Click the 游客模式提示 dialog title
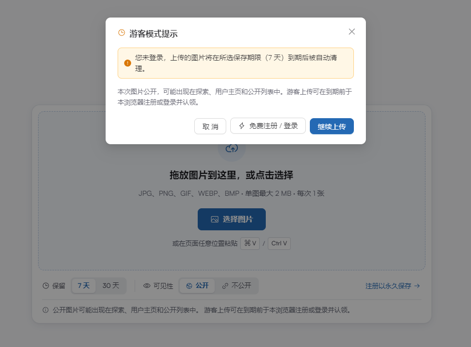The height and width of the screenshot is (347, 471). pyautogui.click(x=154, y=34)
